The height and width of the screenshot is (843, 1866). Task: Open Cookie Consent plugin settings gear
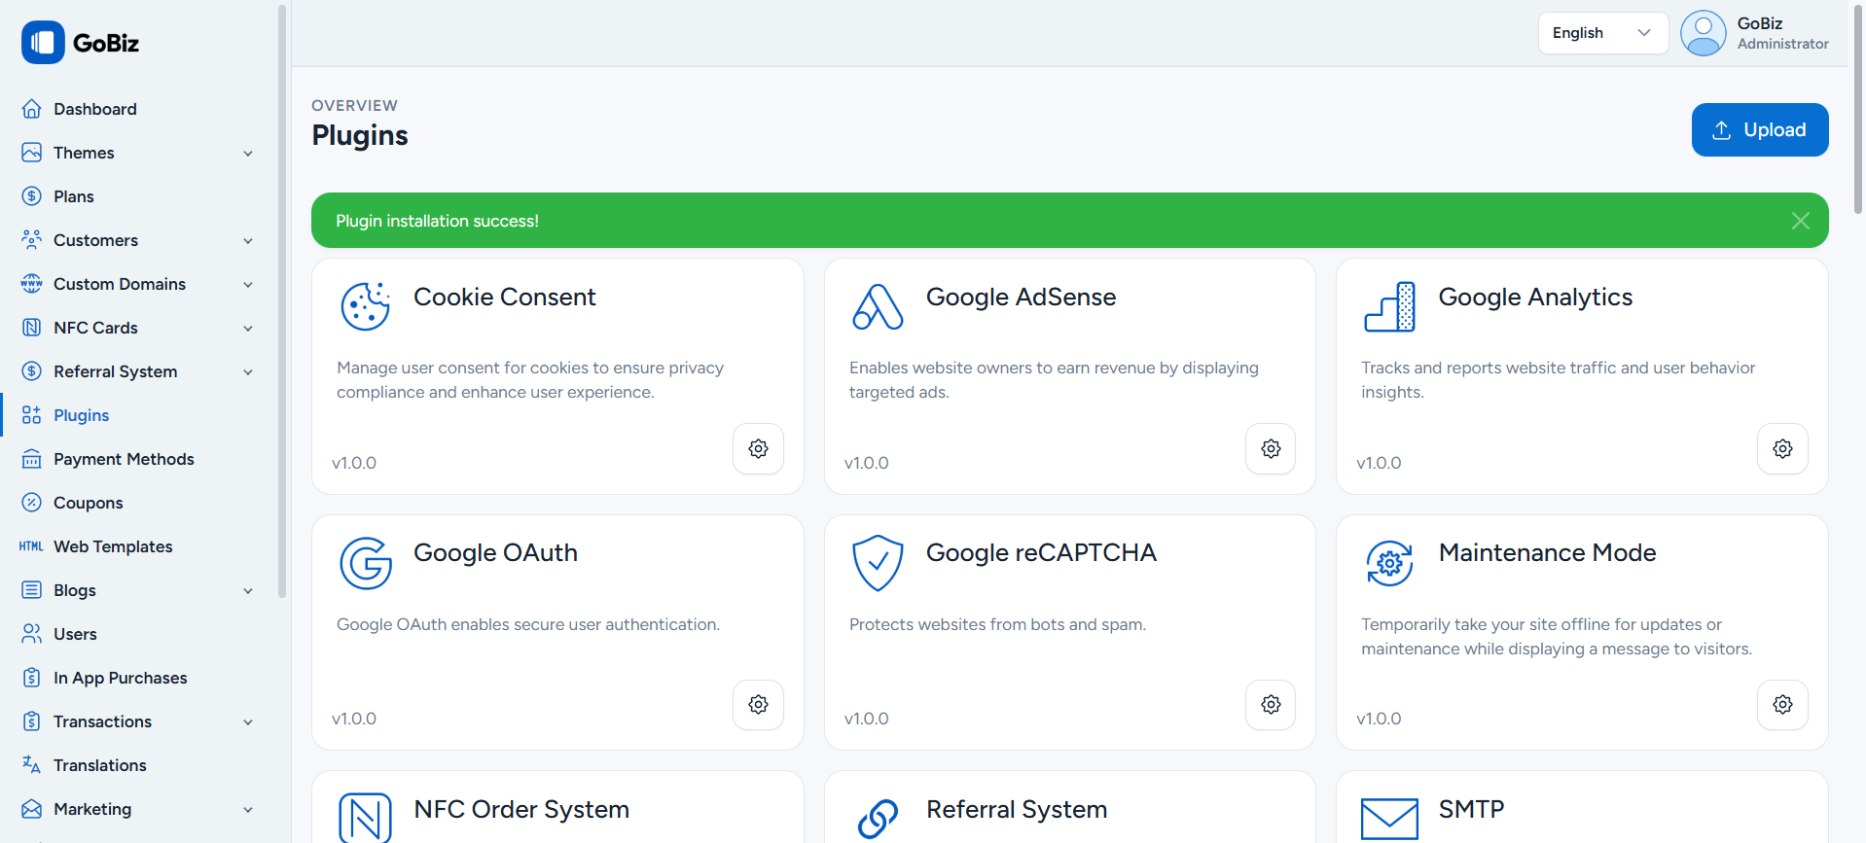758,448
